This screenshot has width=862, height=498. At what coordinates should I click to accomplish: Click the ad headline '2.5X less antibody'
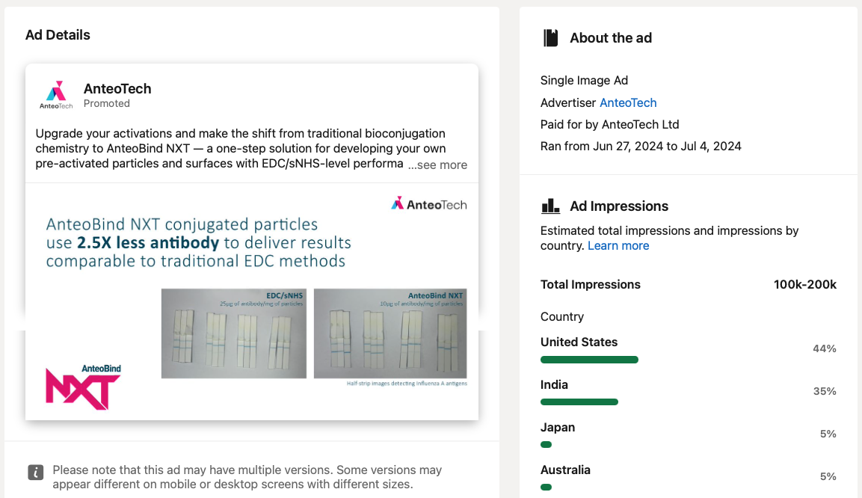pyautogui.click(x=148, y=242)
